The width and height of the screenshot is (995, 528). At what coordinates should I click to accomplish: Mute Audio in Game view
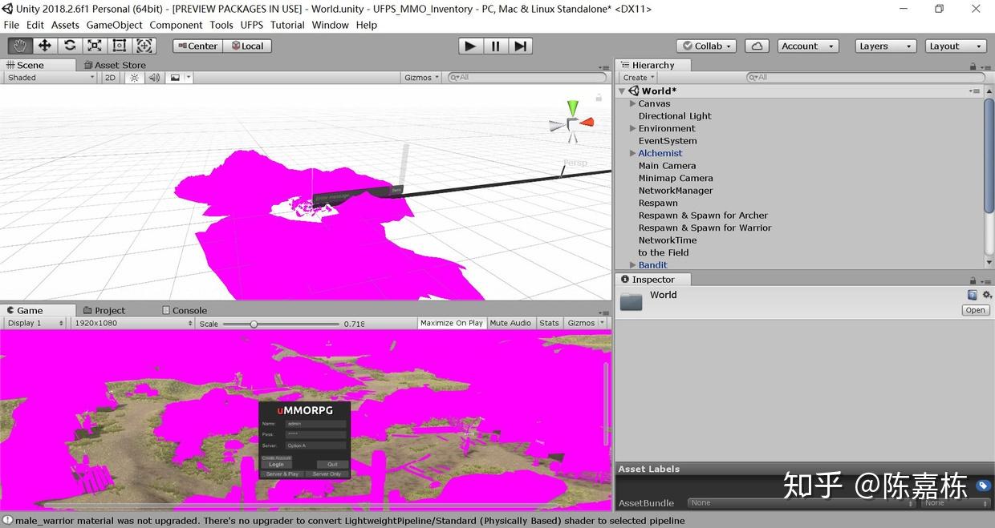(510, 323)
